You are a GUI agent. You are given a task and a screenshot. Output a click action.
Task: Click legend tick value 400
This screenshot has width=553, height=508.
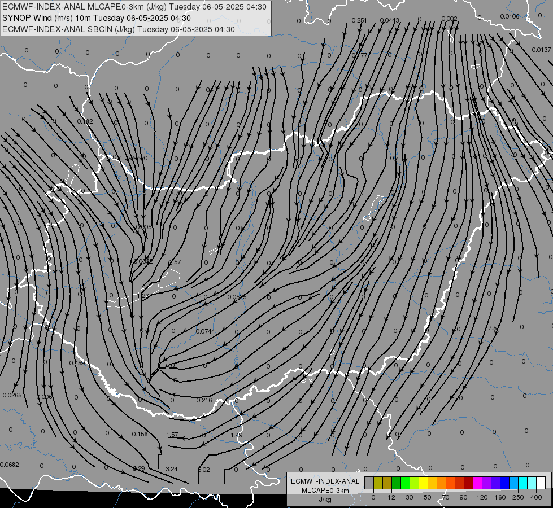pos(536,497)
